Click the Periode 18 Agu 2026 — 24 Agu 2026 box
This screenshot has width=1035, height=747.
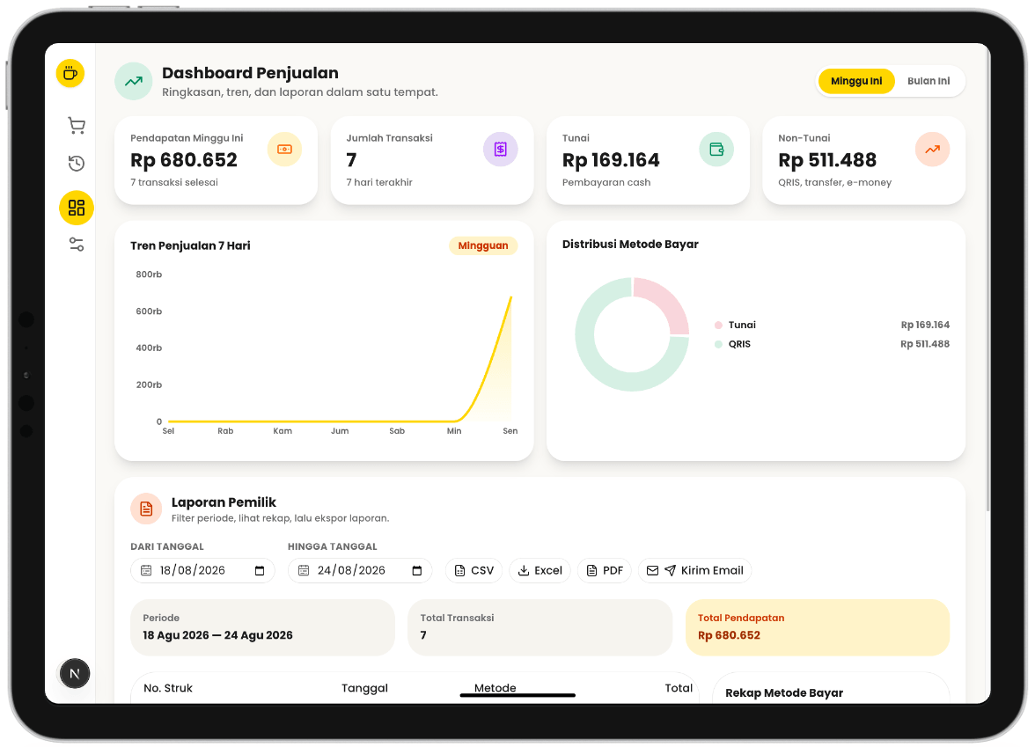[x=262, y=627]
